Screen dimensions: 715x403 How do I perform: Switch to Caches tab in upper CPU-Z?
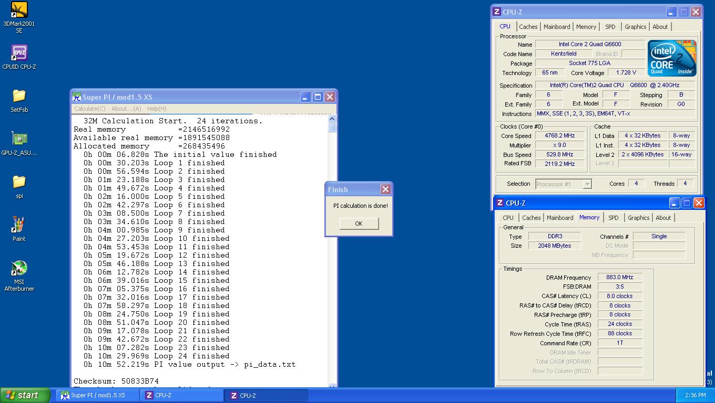coord(528,27)
